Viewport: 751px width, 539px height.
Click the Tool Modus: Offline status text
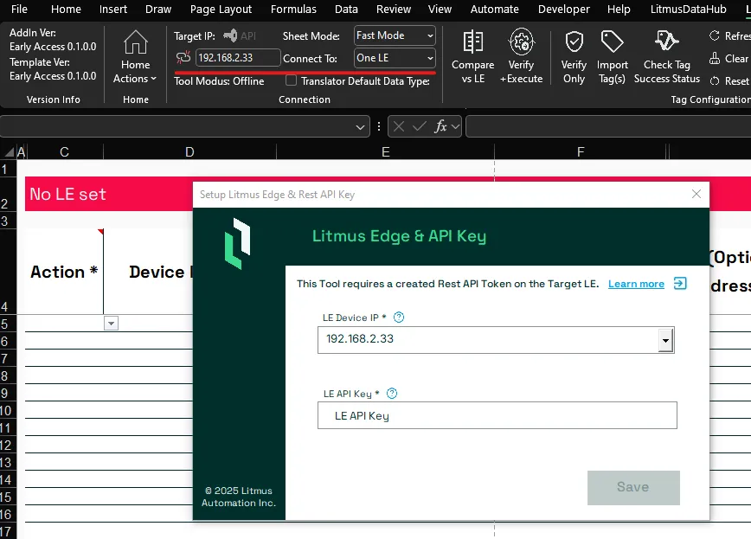tap(219, 81)
